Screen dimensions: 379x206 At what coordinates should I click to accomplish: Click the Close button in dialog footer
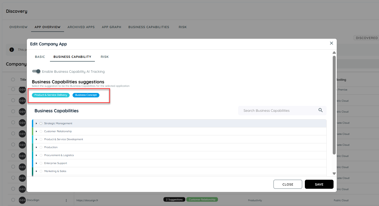pos(288,184)
